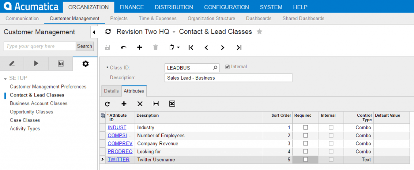
Task: Open the clipboard dropdown in toolbar
Action: (174, 48)
